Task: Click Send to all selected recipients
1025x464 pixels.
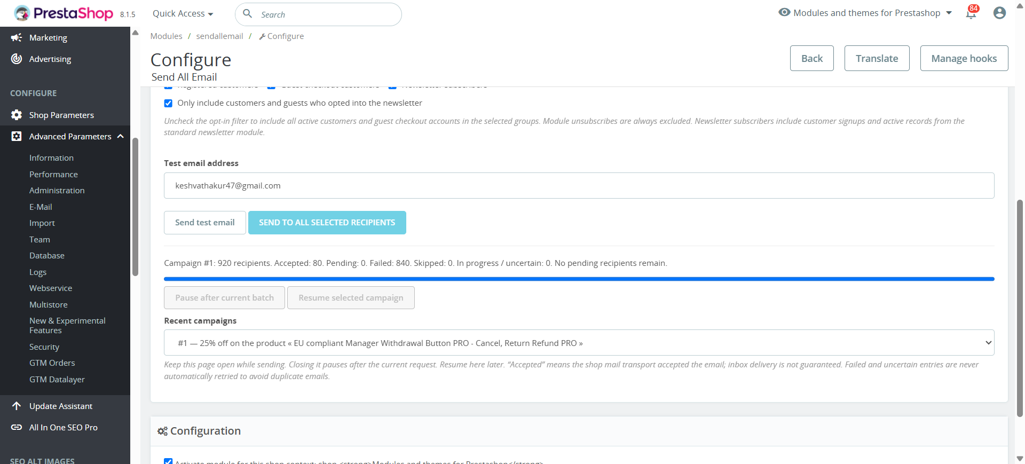Action: coord(327,223)
